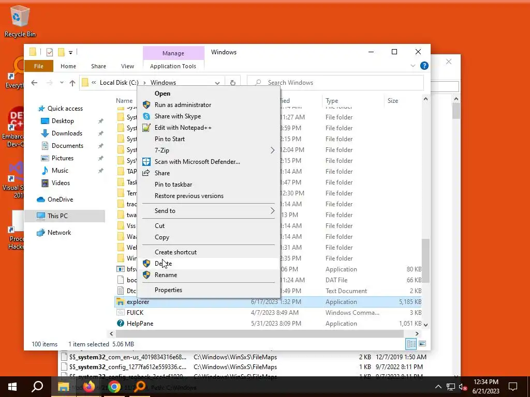530x397 pixels.
Task: Refresh the Windows folder view
Action: pos(232,83)
